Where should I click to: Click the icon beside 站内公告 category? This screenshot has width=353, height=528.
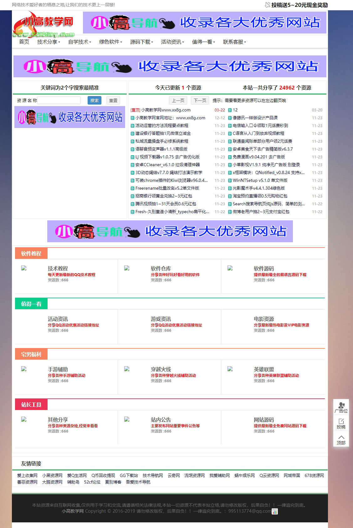(127, 419)
